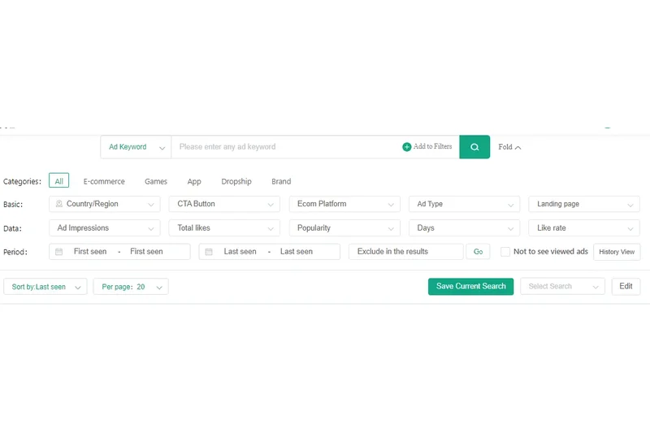Change the Per page count dropdown
The image size is (650, 433).
click(x=131, y=287)
